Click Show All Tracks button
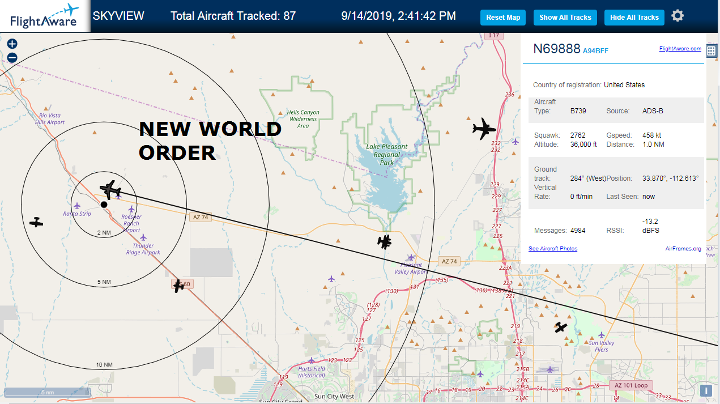This screenshot has width=720, height=404. tap(565, 18)
